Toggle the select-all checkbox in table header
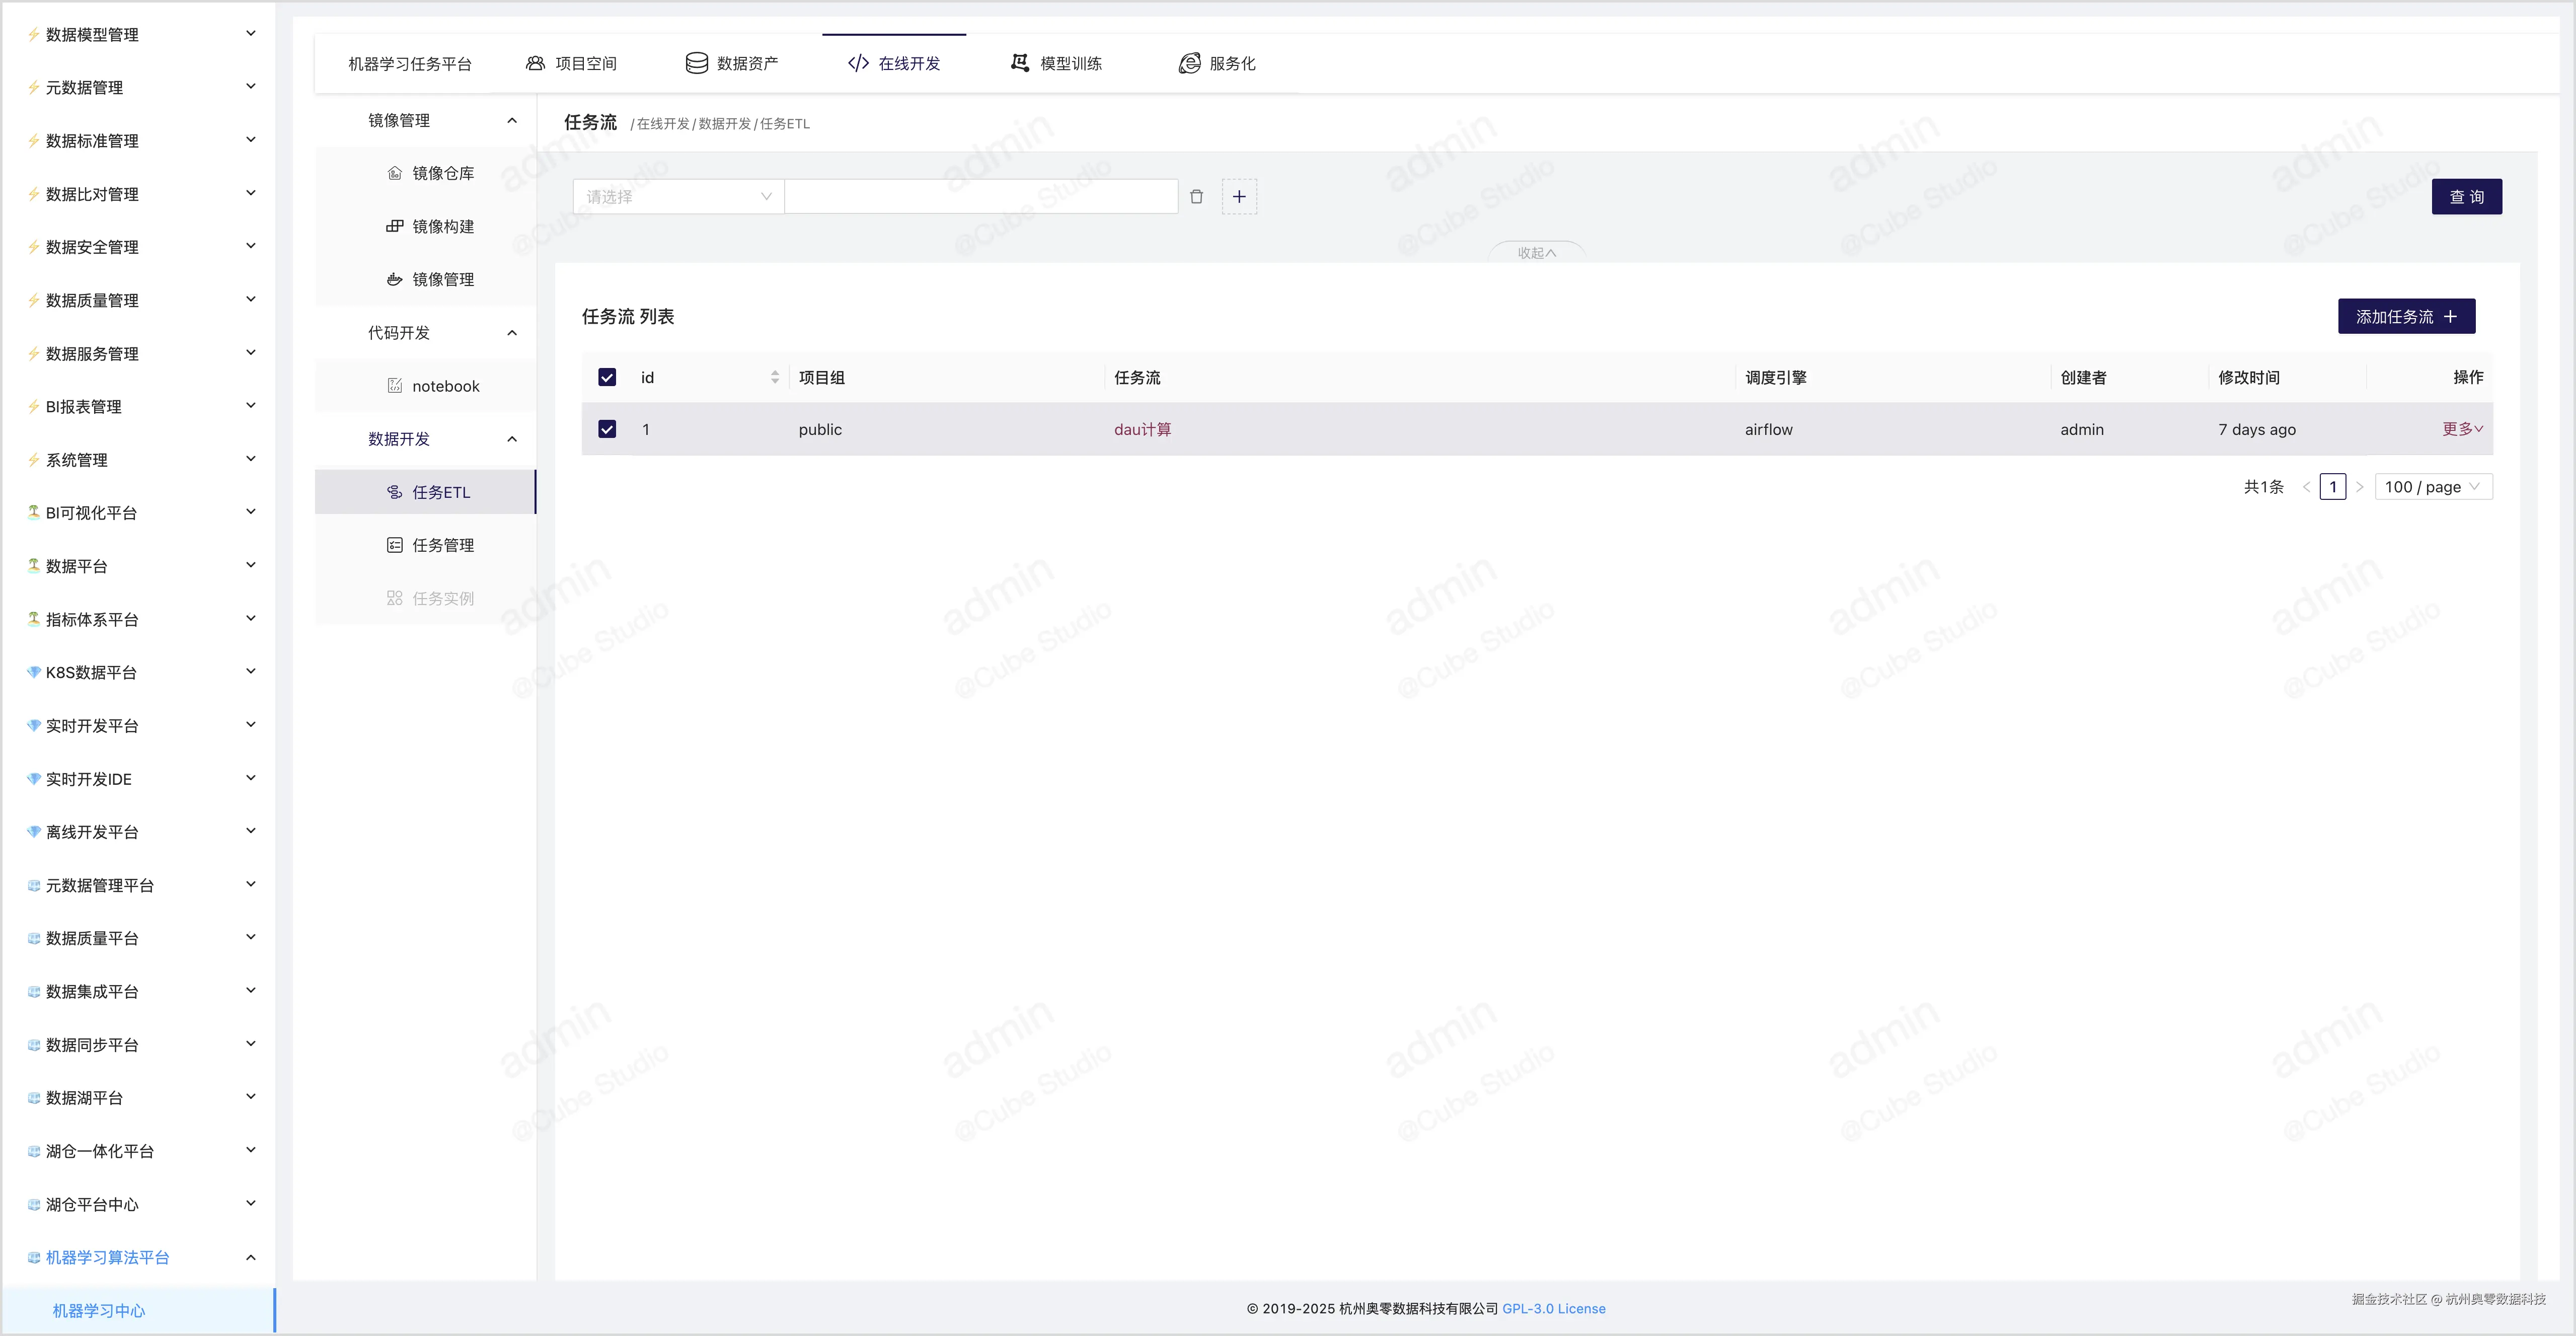 [607, 377]
